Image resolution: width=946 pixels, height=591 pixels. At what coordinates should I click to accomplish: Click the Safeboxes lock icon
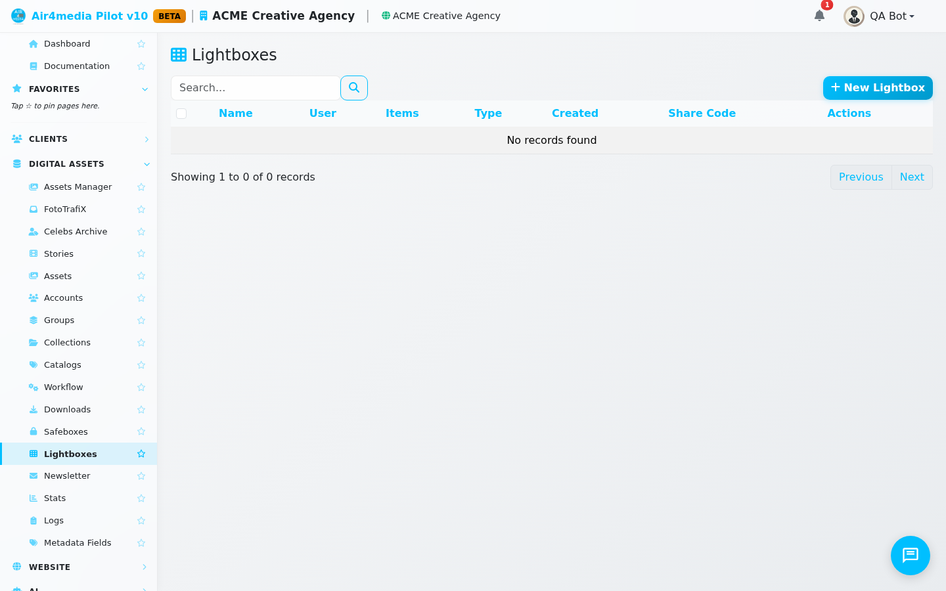pos(34,431)
